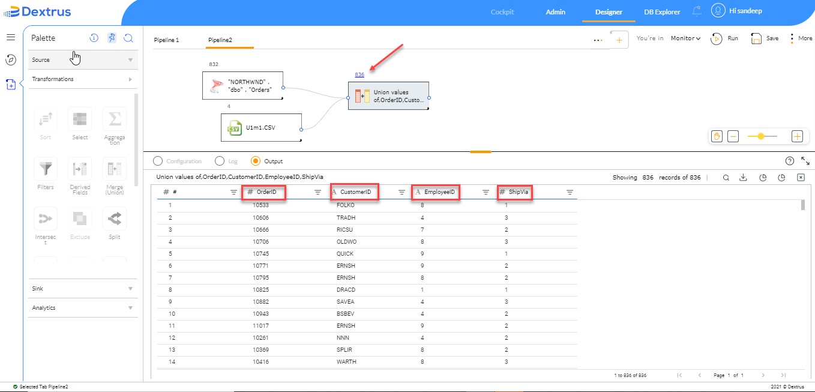815x392 pixels.
Task: Select the Filters funnel icon
Action: [x=46, y=169]
